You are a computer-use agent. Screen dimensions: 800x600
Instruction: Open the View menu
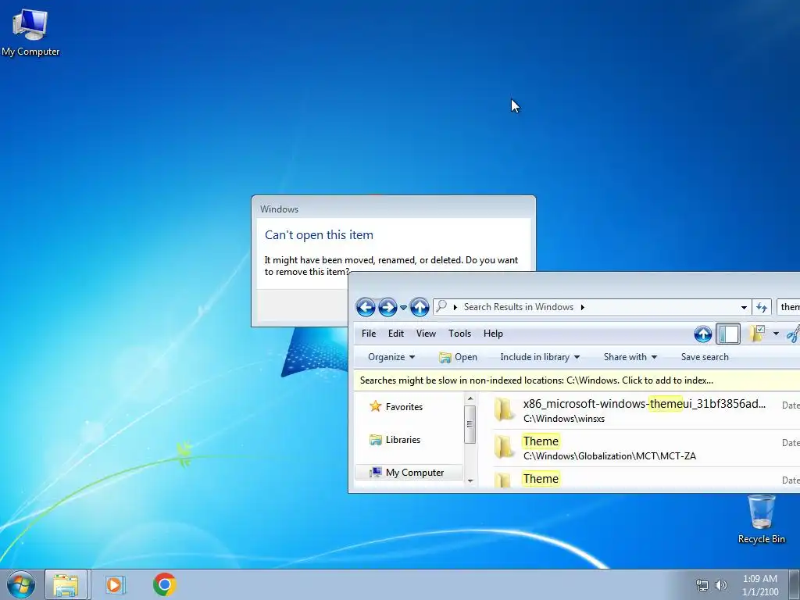coord(426,334)
